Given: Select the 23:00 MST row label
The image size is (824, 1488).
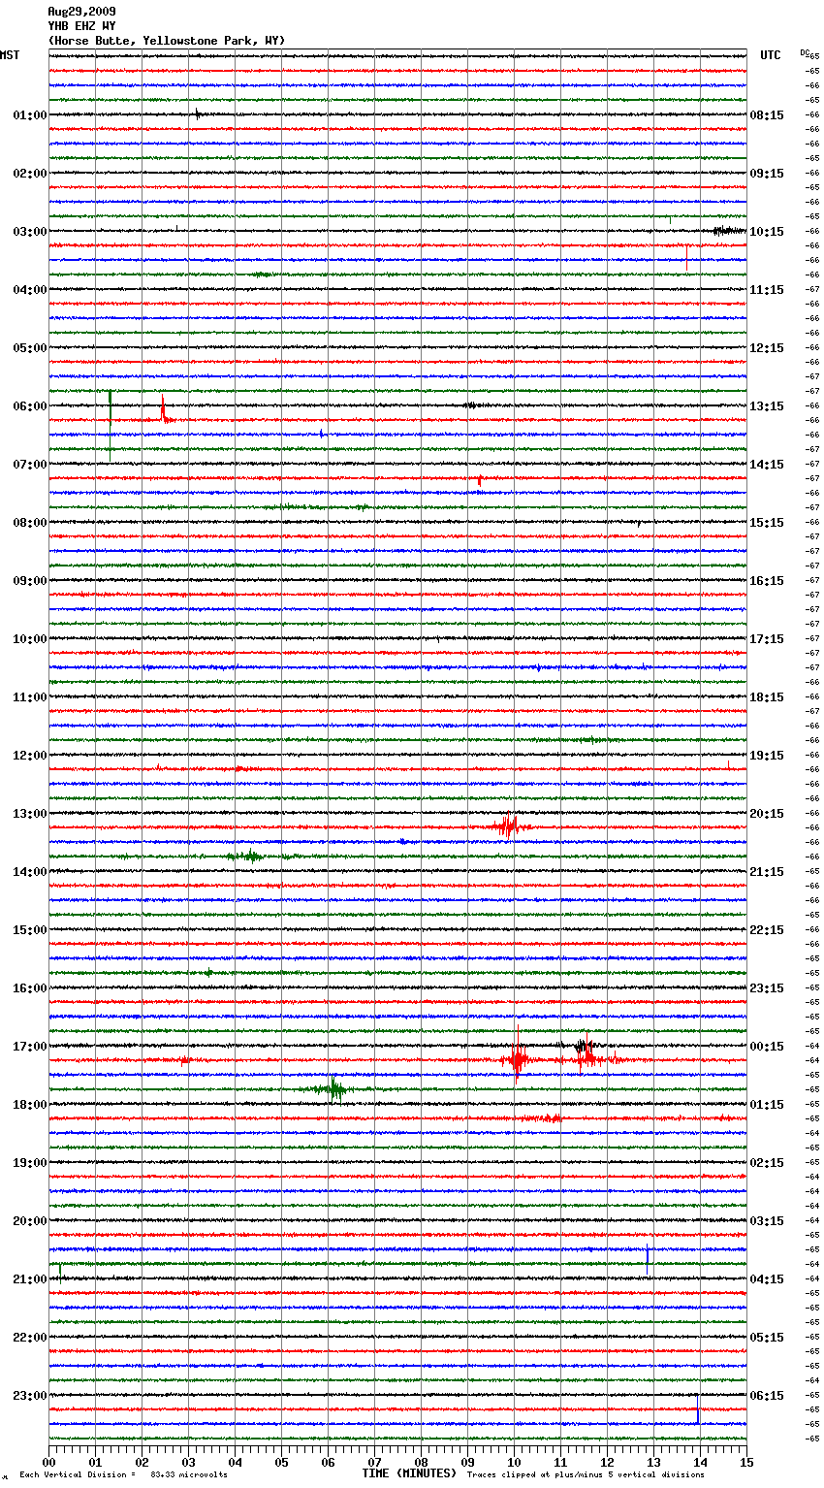Looking at the screenshot, I should tap(29, 1396).
